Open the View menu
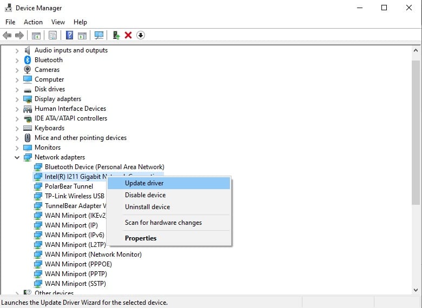422x308 pixels. (58, 22)
